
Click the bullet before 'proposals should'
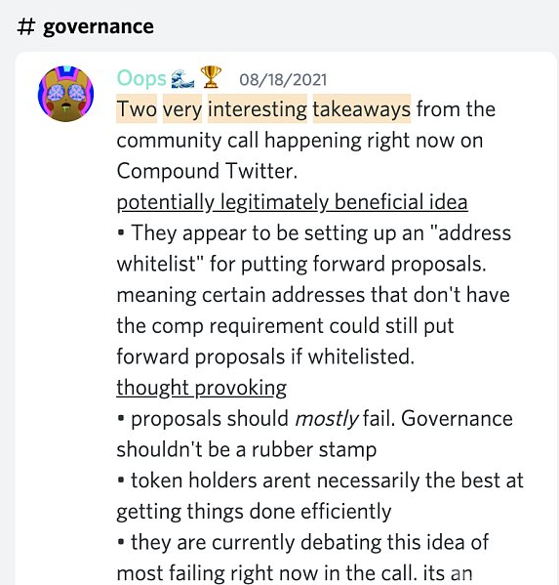[x=121, y=418]
